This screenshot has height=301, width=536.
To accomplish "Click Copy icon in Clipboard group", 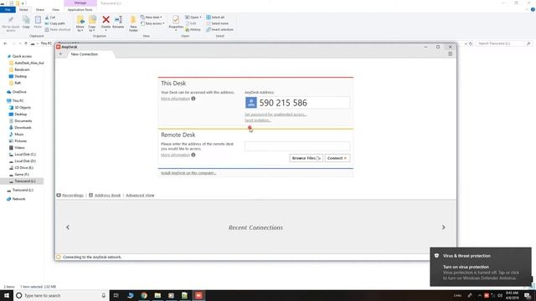I will click(x=26, y=20).
